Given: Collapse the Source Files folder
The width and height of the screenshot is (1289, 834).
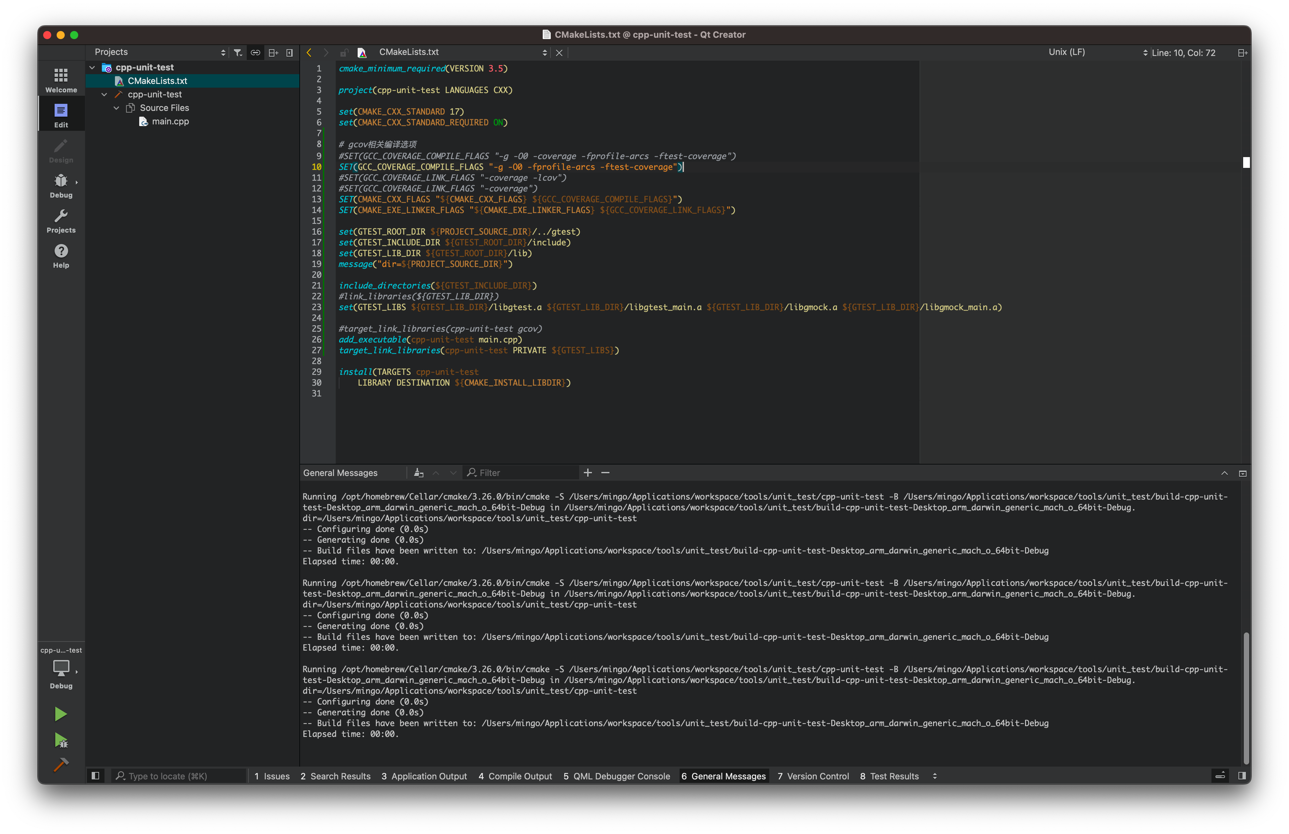Looking at the screenshot, I should coord(116,108).
